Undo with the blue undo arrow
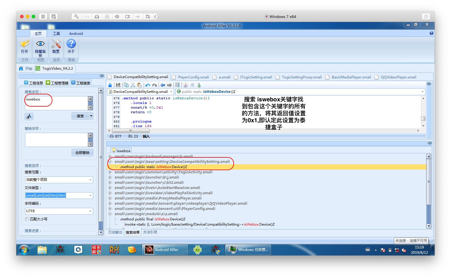The width and height of the screenshot is (451, 277). tap(148, 85)
